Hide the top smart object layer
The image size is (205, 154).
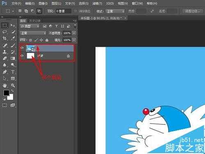[x=22, y=48]
